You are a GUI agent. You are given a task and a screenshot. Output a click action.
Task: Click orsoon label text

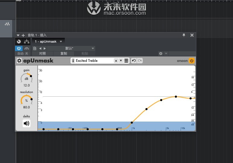coord(182,61)
